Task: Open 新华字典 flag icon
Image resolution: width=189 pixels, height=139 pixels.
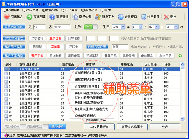Action: (98, 17)
